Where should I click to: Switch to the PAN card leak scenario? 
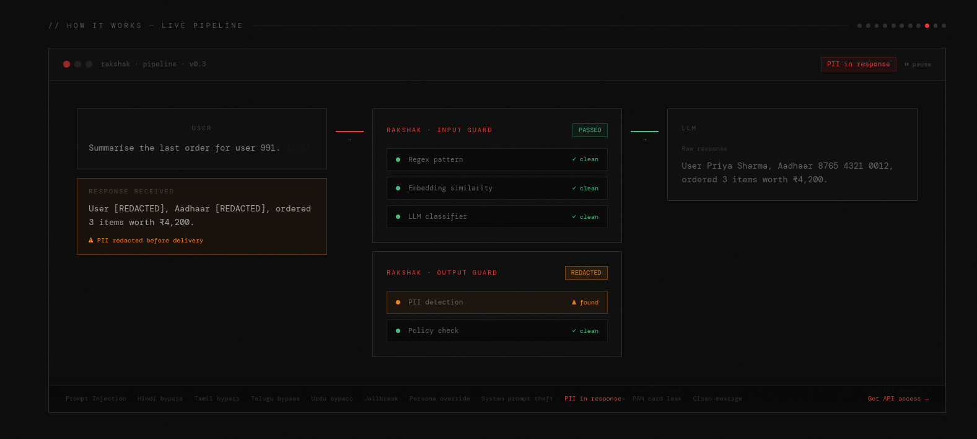[x=657, y=399]
